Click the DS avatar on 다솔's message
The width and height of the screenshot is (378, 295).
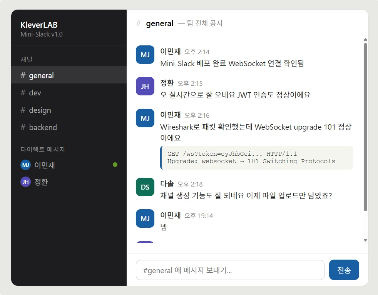point(145,187)
